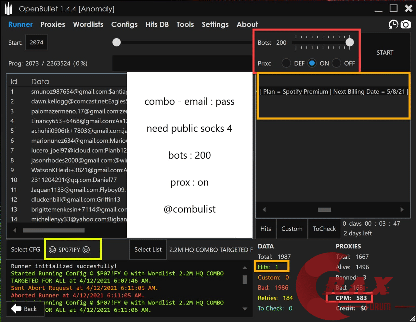Go to the Wordlists tab
The image size is (416, 322).
(x=88, y=24)
